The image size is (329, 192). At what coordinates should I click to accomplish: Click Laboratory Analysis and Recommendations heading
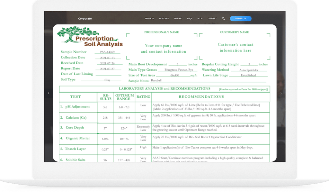pos(164,89)
